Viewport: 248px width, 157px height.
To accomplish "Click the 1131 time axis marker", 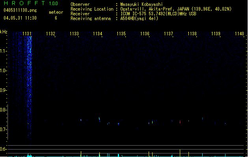I will point(27,34).
